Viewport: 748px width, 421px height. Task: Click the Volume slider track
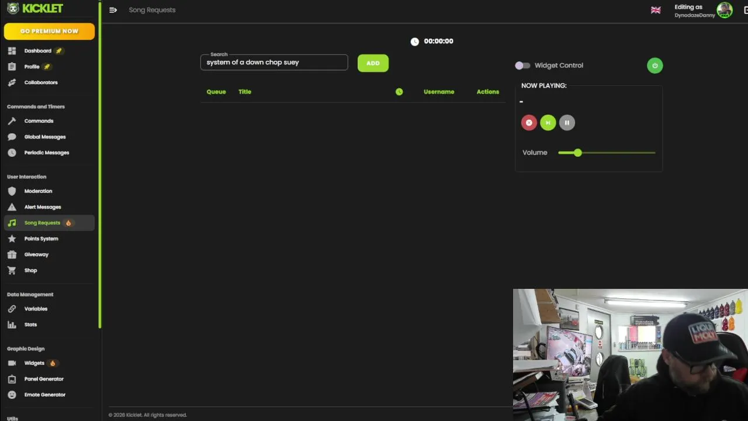point(607,153)
